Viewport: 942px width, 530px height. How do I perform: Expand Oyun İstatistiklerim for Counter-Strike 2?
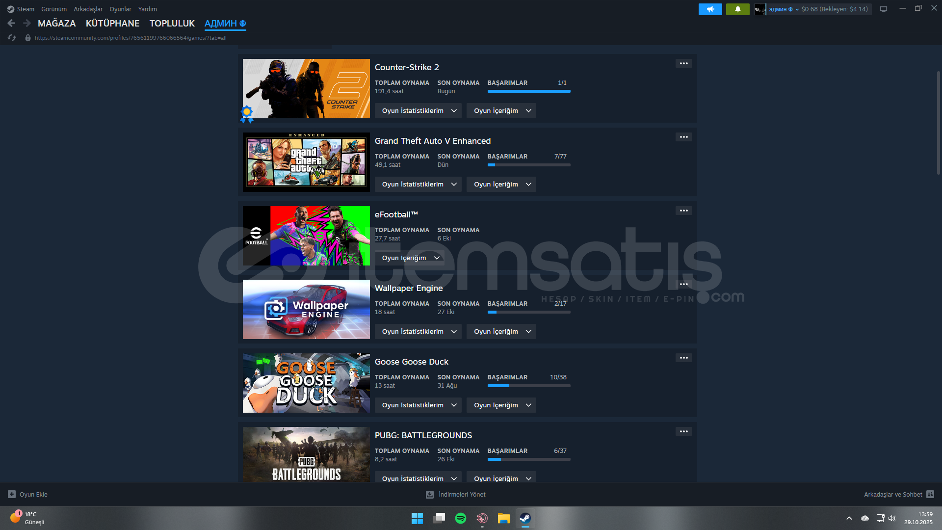coord(418,110)
